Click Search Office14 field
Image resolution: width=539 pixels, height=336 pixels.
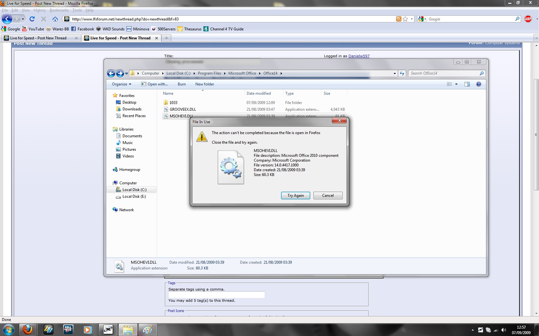click(444, 73)
